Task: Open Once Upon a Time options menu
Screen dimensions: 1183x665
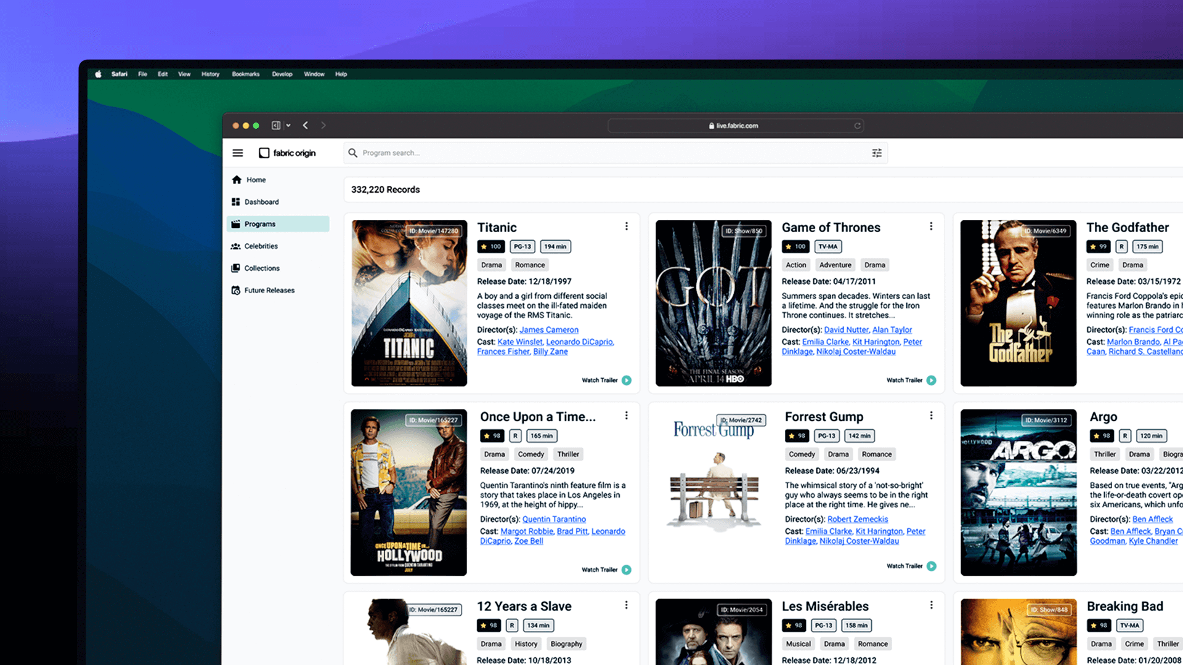Action: pos(627,416)
